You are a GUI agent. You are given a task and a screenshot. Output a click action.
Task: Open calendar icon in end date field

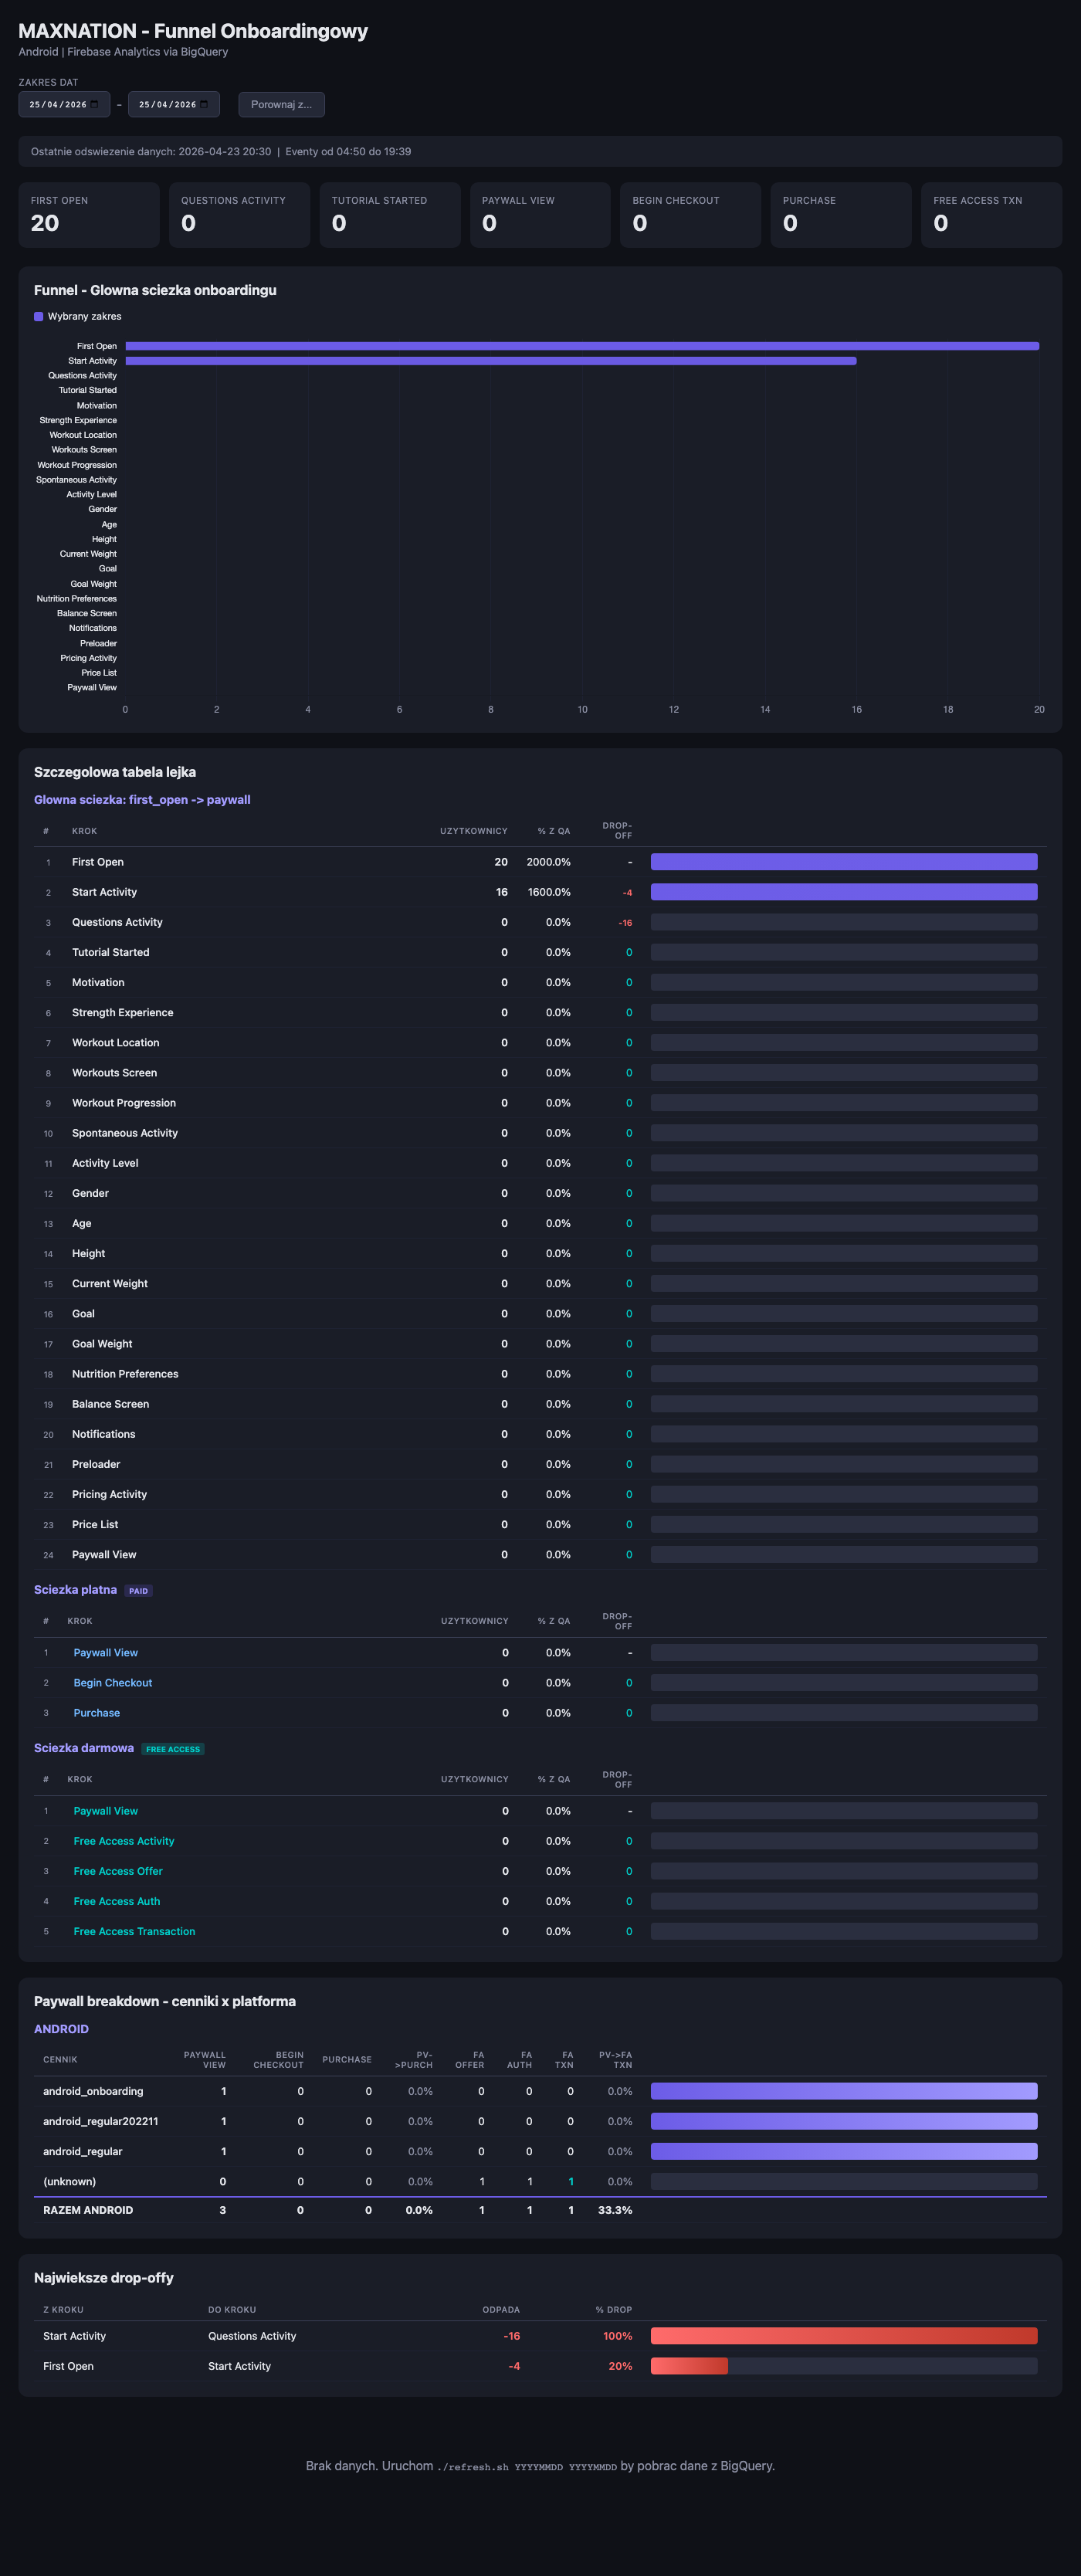coord(205,104)
